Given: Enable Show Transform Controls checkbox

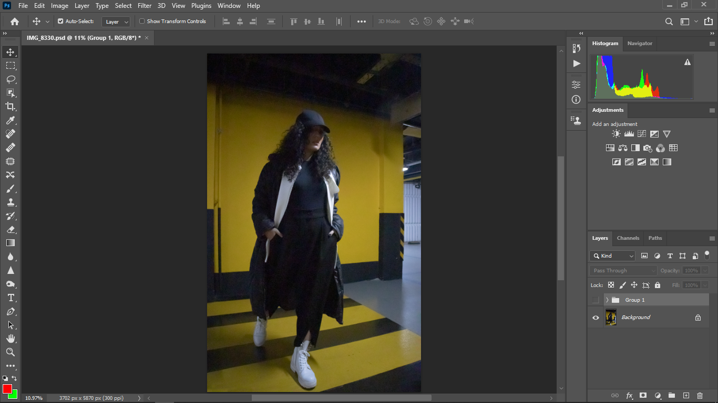Looking at the screenshot, I should click(x=142, y=22).
